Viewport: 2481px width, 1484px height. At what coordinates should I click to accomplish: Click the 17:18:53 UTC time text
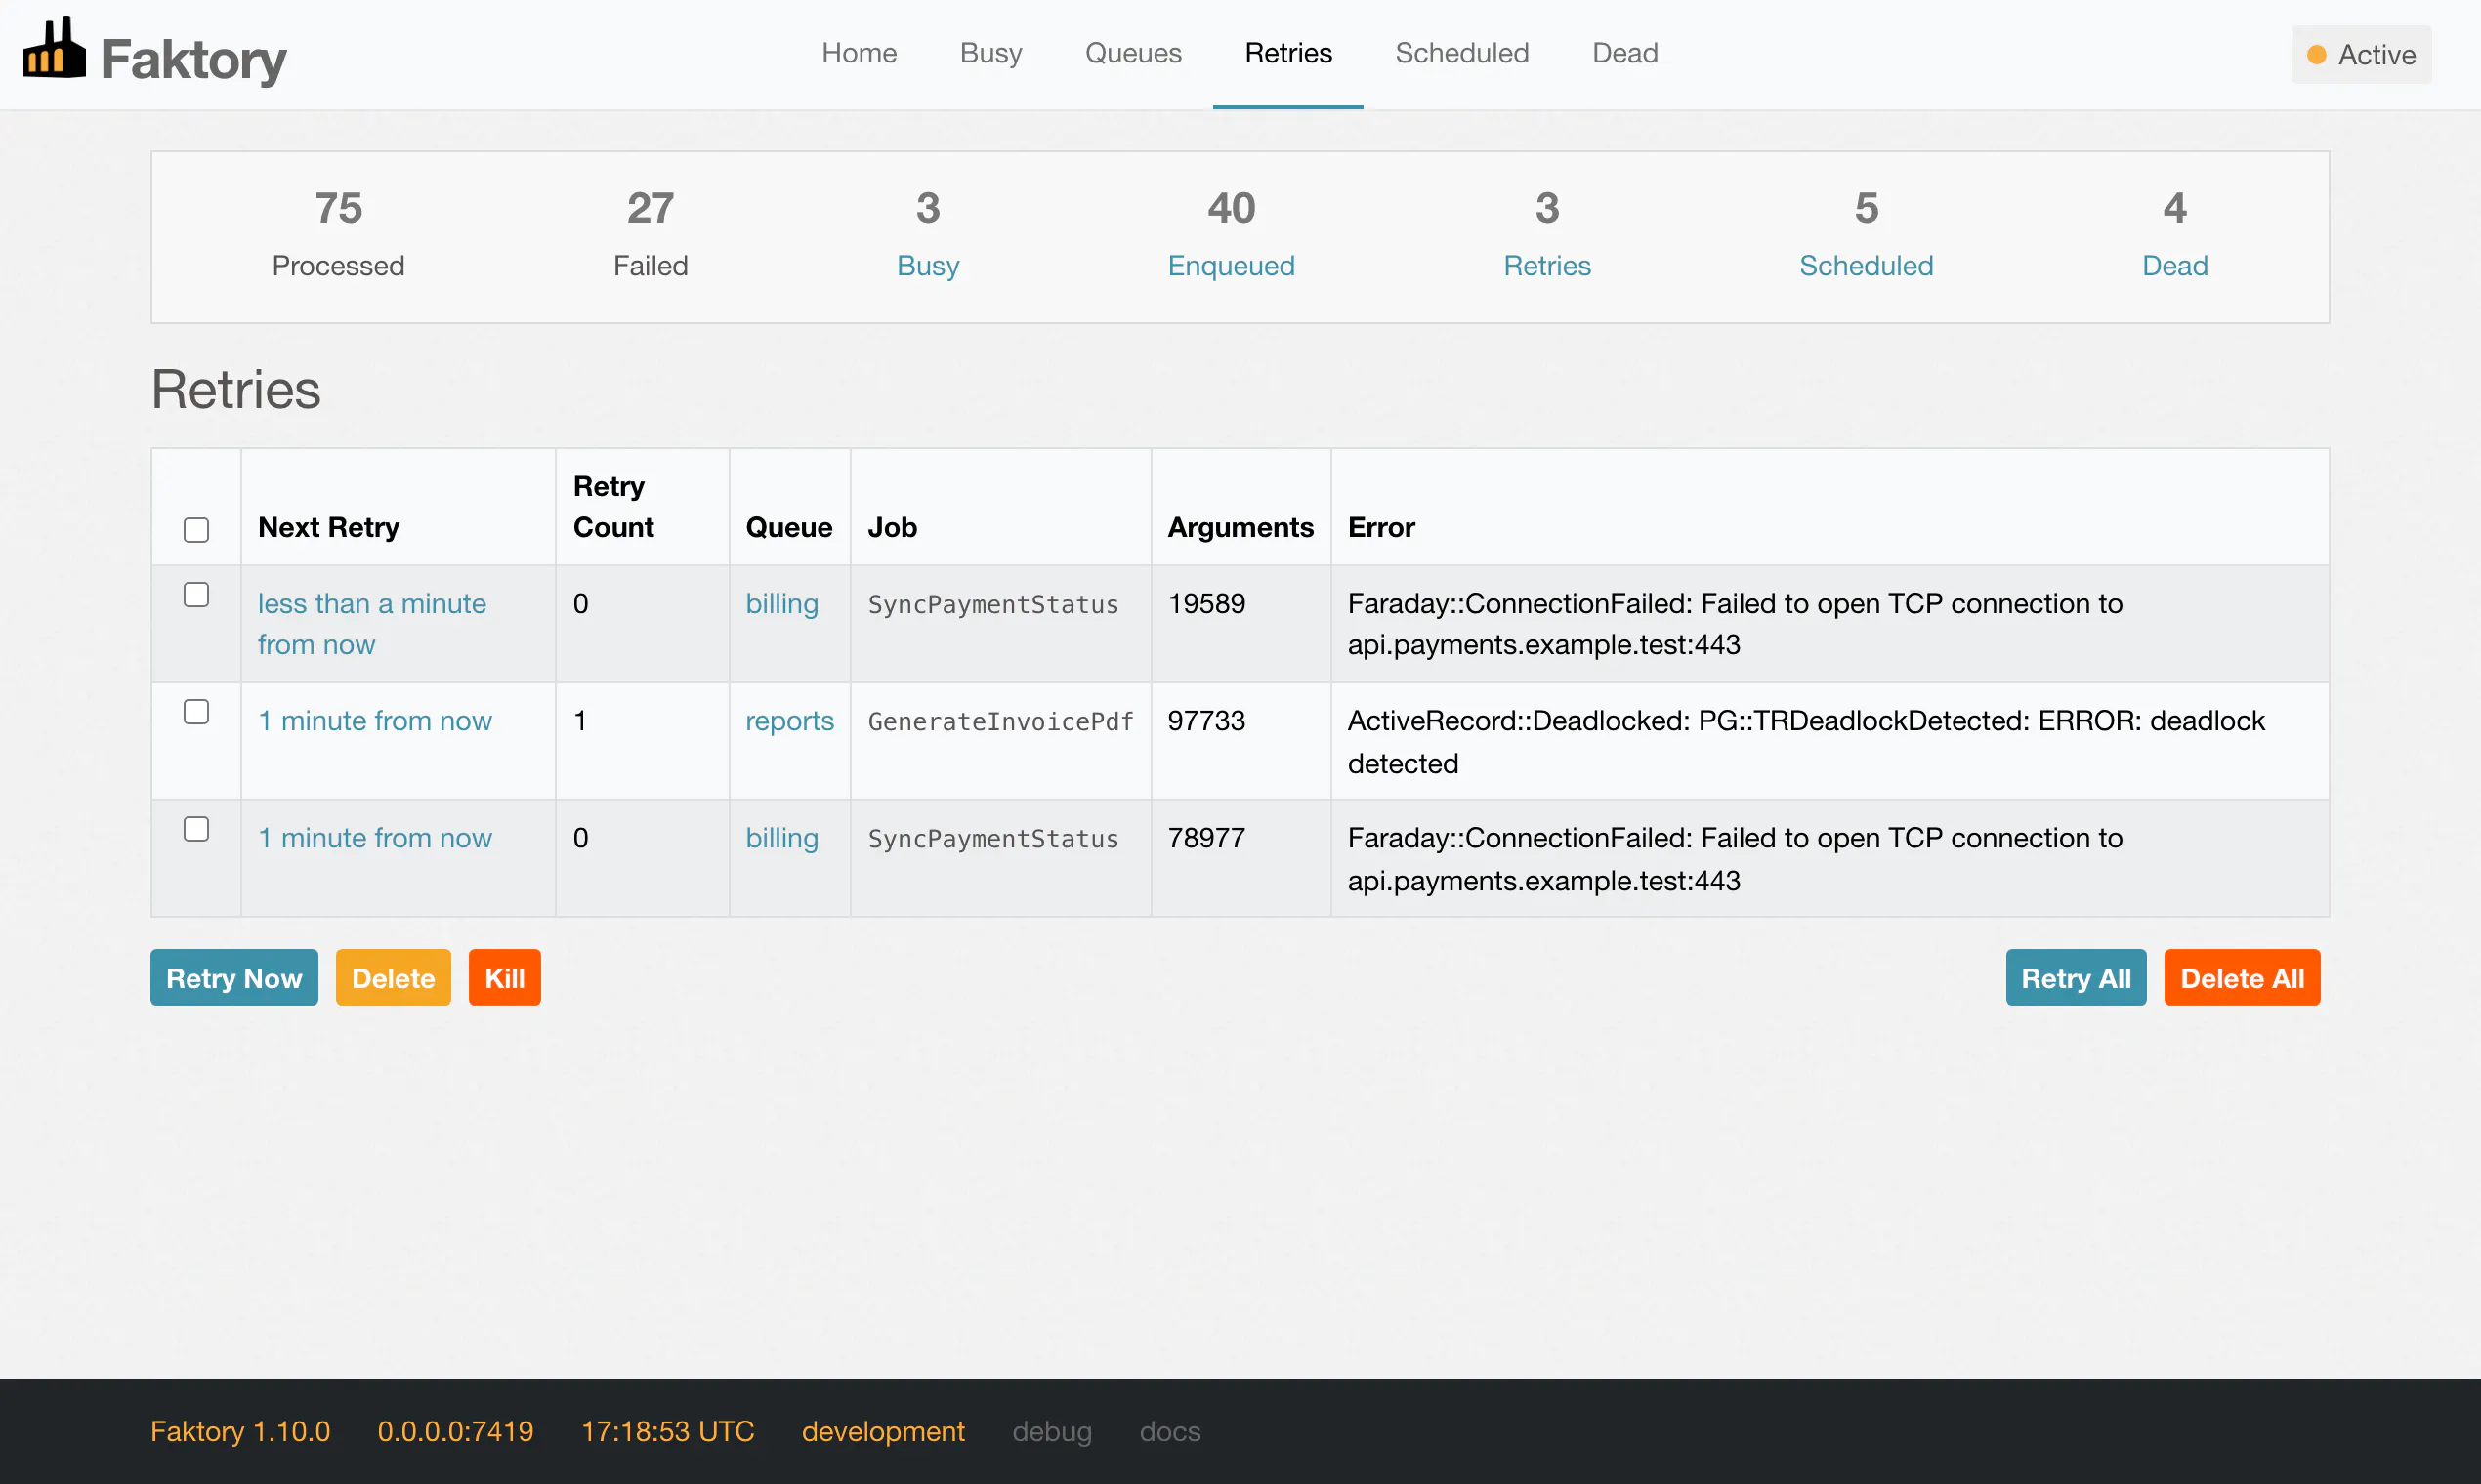(667, 1431)
